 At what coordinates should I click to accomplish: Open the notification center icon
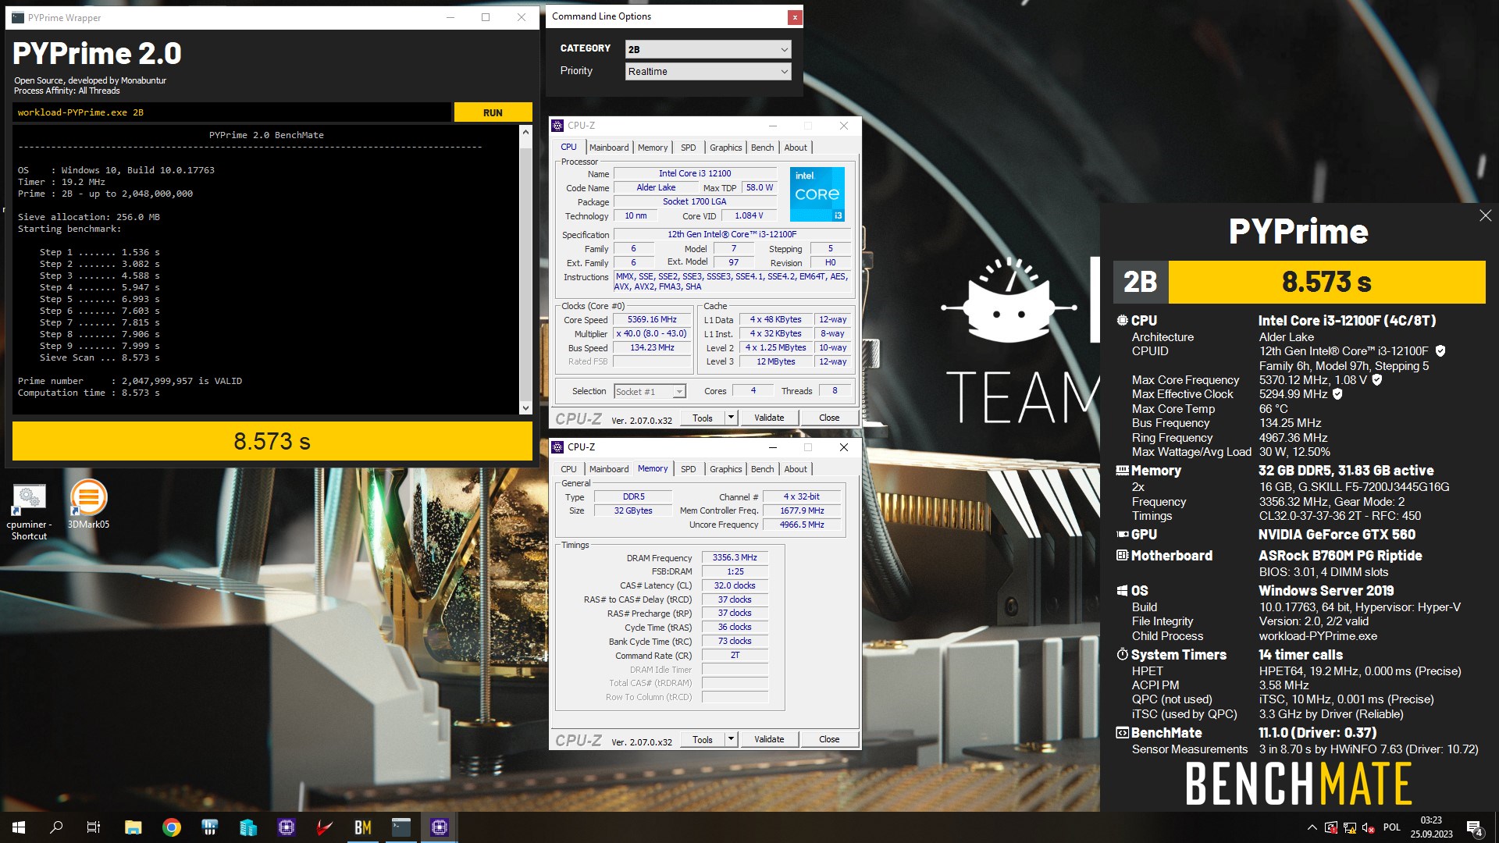[x=1475, y=828]
